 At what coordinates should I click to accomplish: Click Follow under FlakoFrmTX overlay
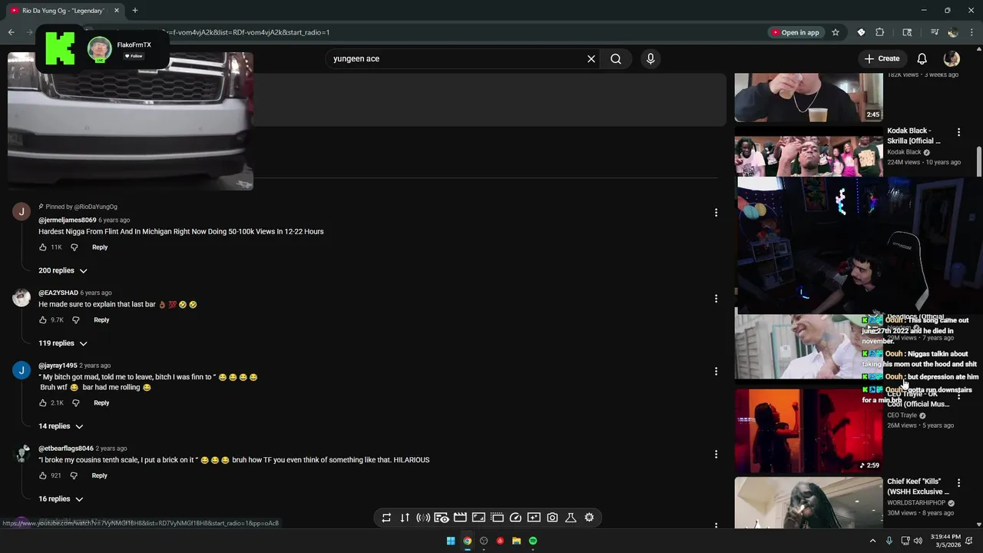[134, 56]
